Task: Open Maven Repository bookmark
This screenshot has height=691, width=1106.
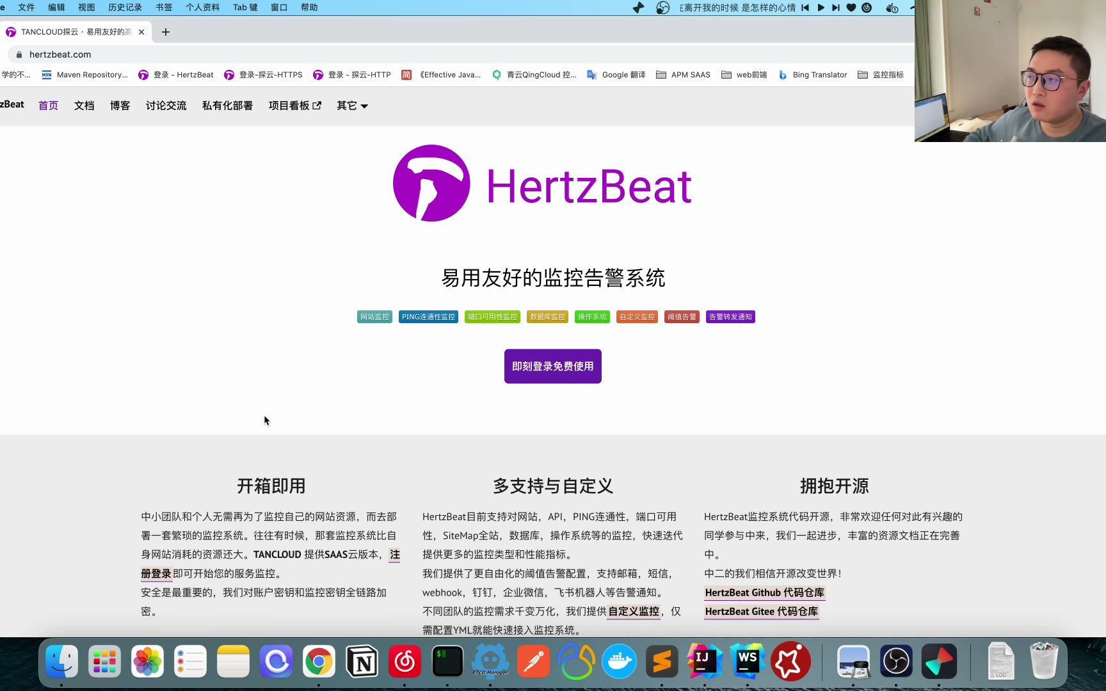Action: pos(84,75)
